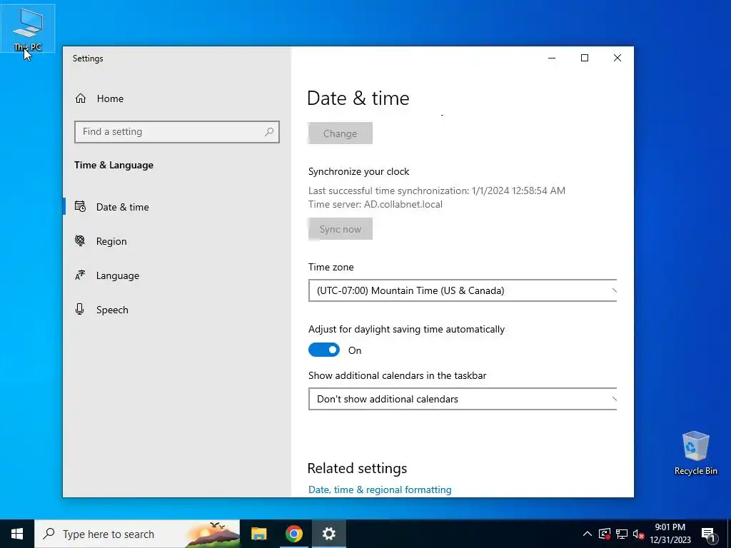This screenshot has width=731, height=548.
Task: Close the Settings window
Action: (x=617, y=58)
